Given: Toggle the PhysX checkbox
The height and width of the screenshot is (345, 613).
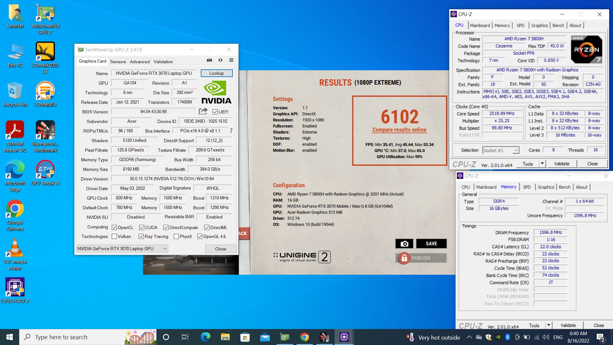Looking at the screenshot, I should click(x=176, y=236).
